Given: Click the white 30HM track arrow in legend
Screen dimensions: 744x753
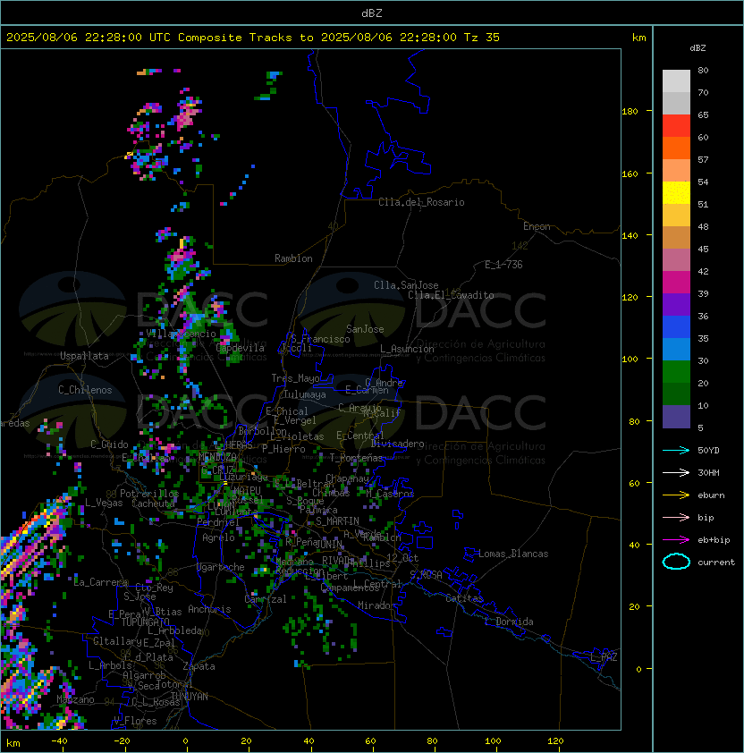Looking at the screenshot, I should [676, 472].
